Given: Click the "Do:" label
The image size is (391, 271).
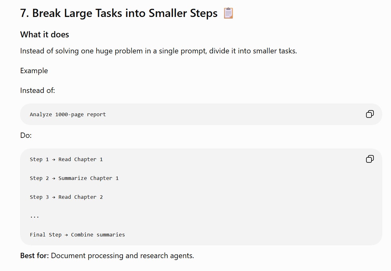Looking at the screenshot, I should [26, 135].
